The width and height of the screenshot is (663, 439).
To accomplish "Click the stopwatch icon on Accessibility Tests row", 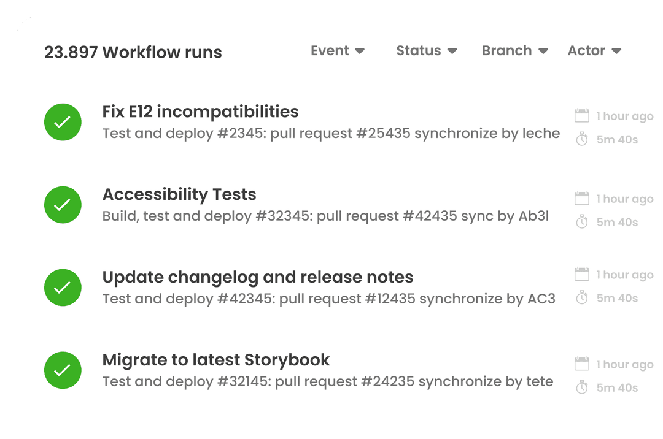I will tap(582, 223).
